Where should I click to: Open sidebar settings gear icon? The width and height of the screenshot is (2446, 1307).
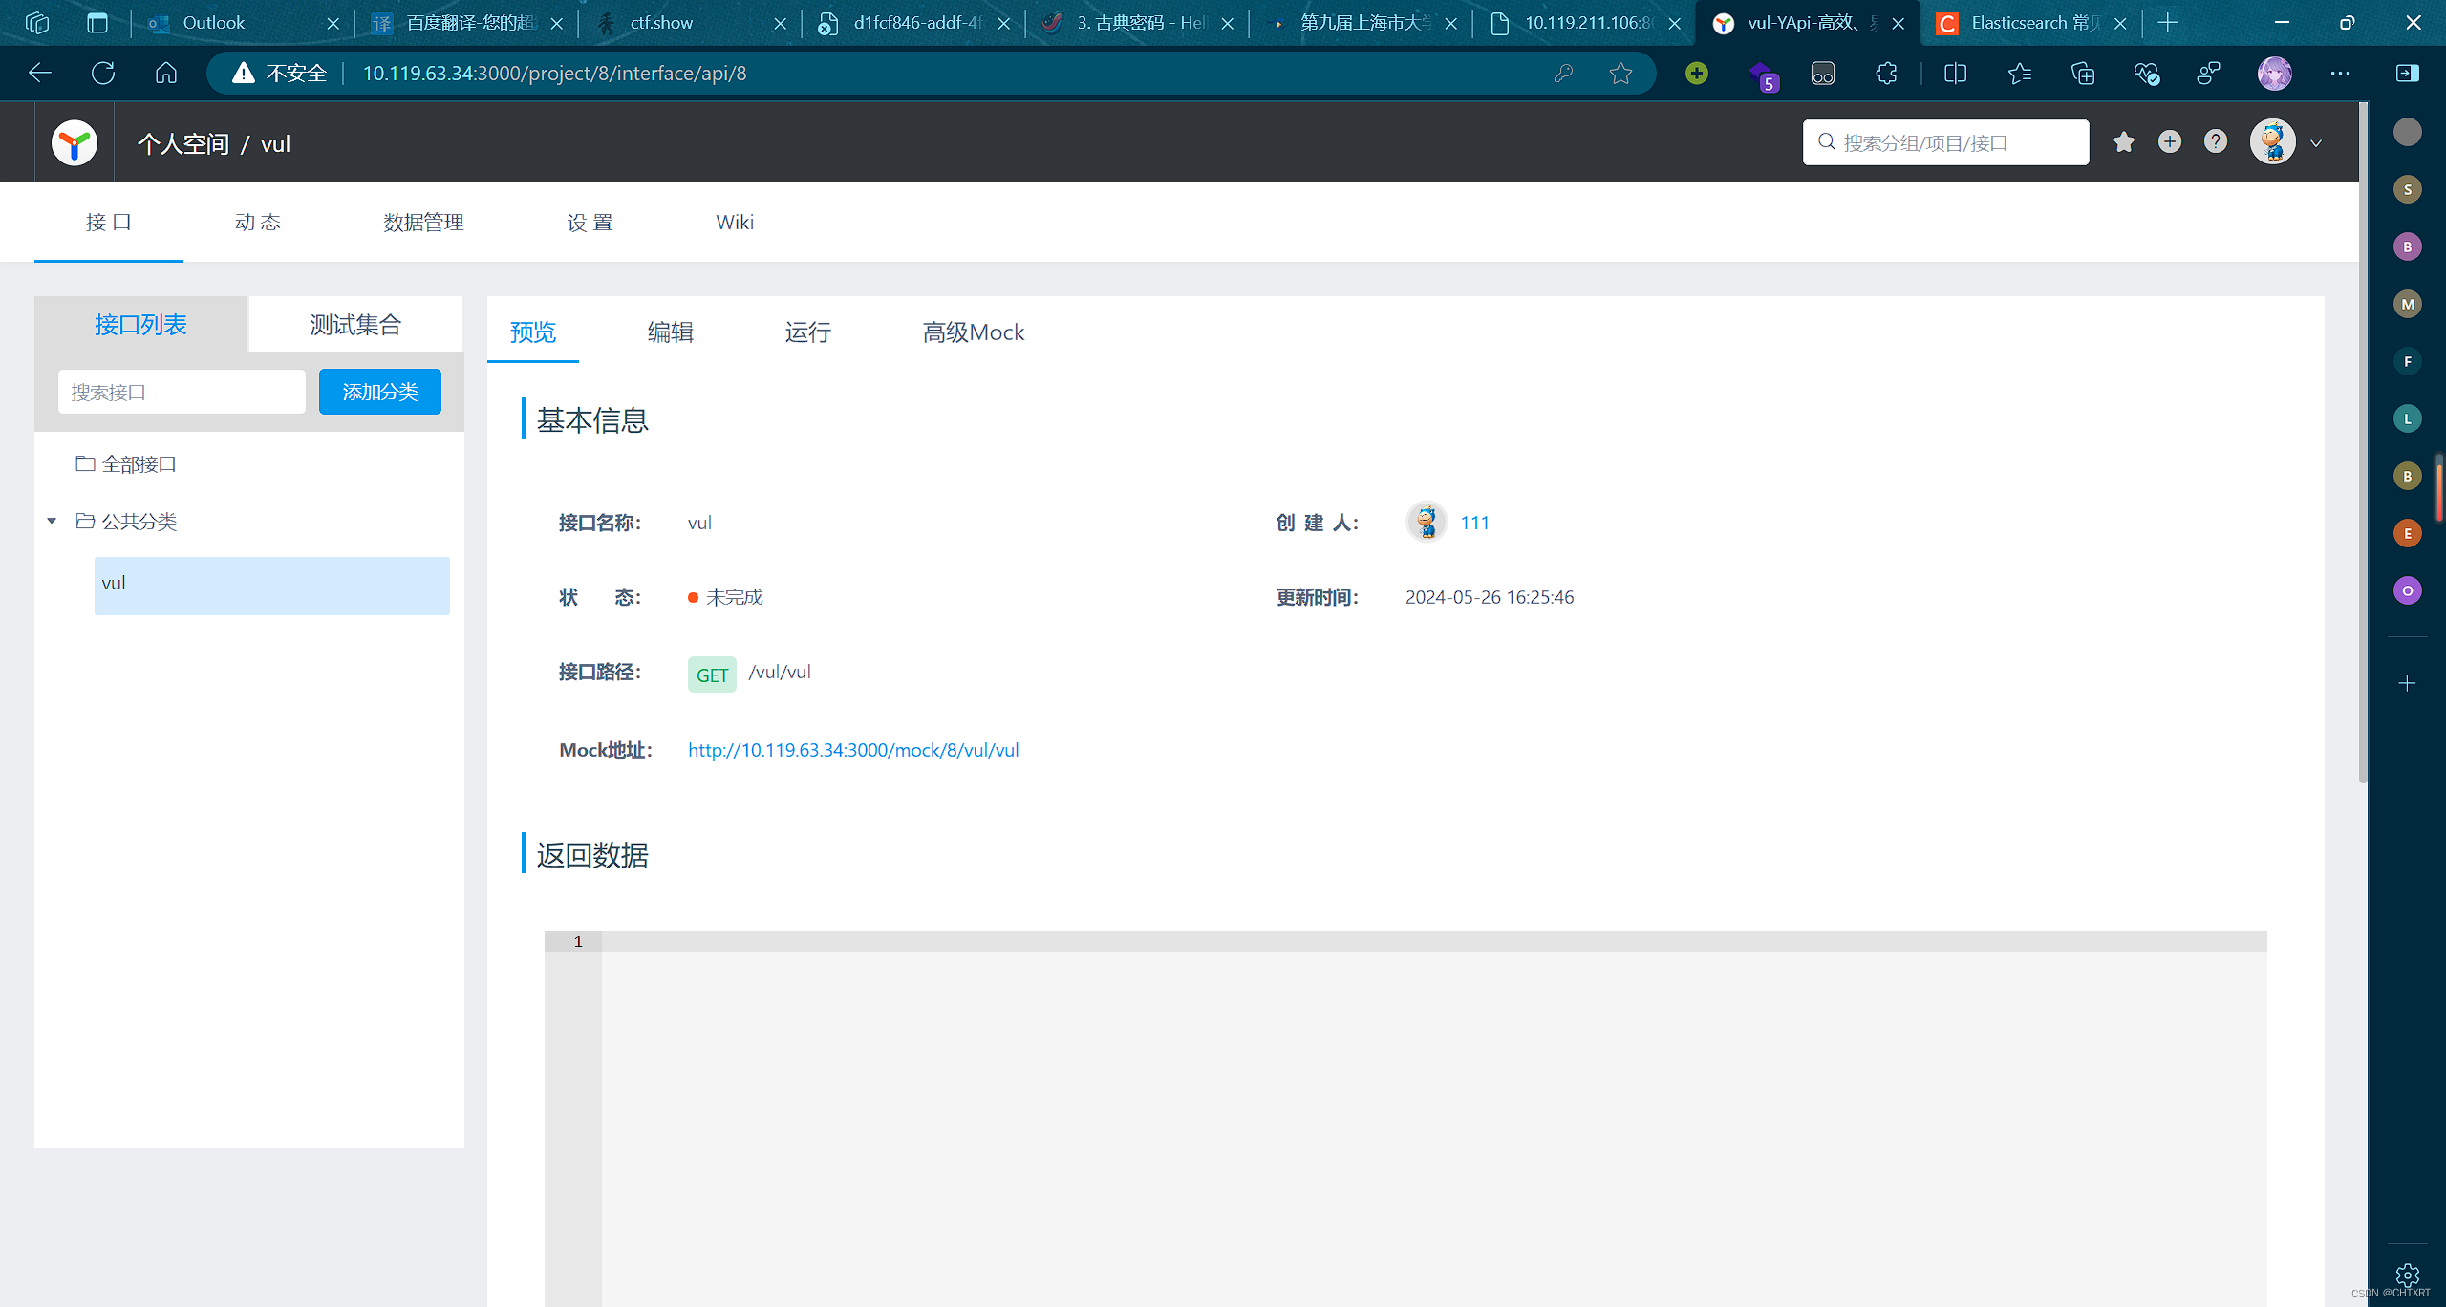tap(2408, 1275)
